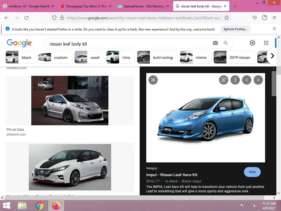
Task: Filter results by kuhl racing chip
Action: point(157,57)
